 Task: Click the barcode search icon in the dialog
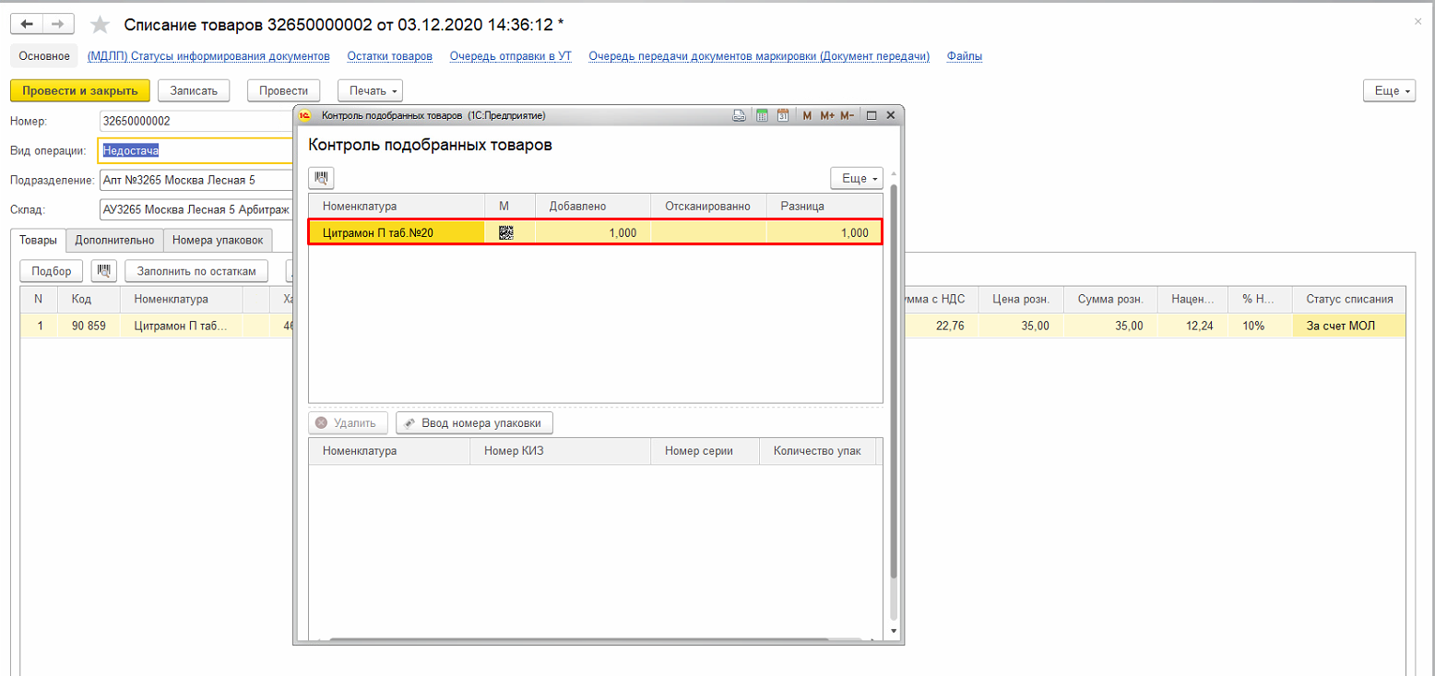(x=322, y=178)
